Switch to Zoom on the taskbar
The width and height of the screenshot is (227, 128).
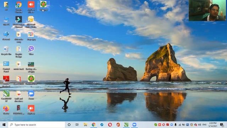click(x=134, y=125)
